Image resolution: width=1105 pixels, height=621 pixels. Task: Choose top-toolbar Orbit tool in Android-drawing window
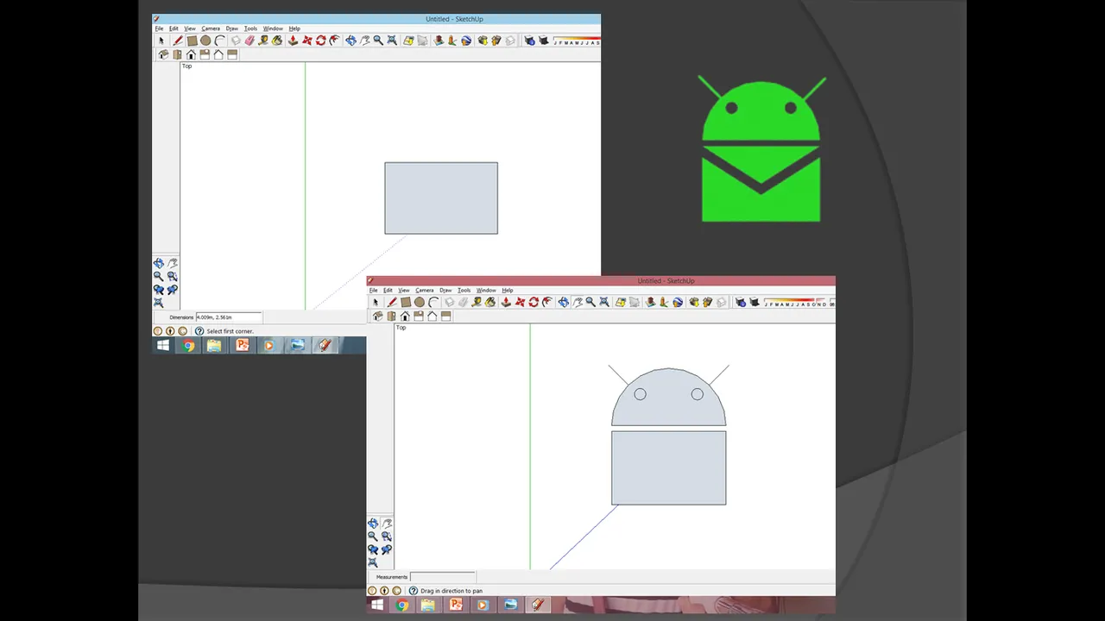[563, 302]
